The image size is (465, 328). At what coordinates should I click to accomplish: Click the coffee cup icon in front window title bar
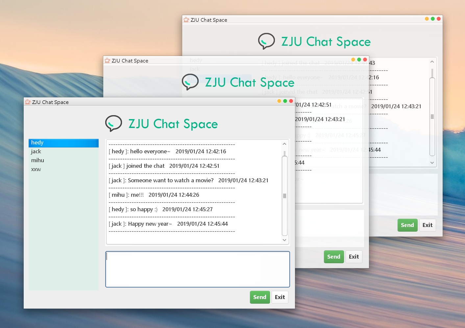pyautogui.click(x=28, y=102)
